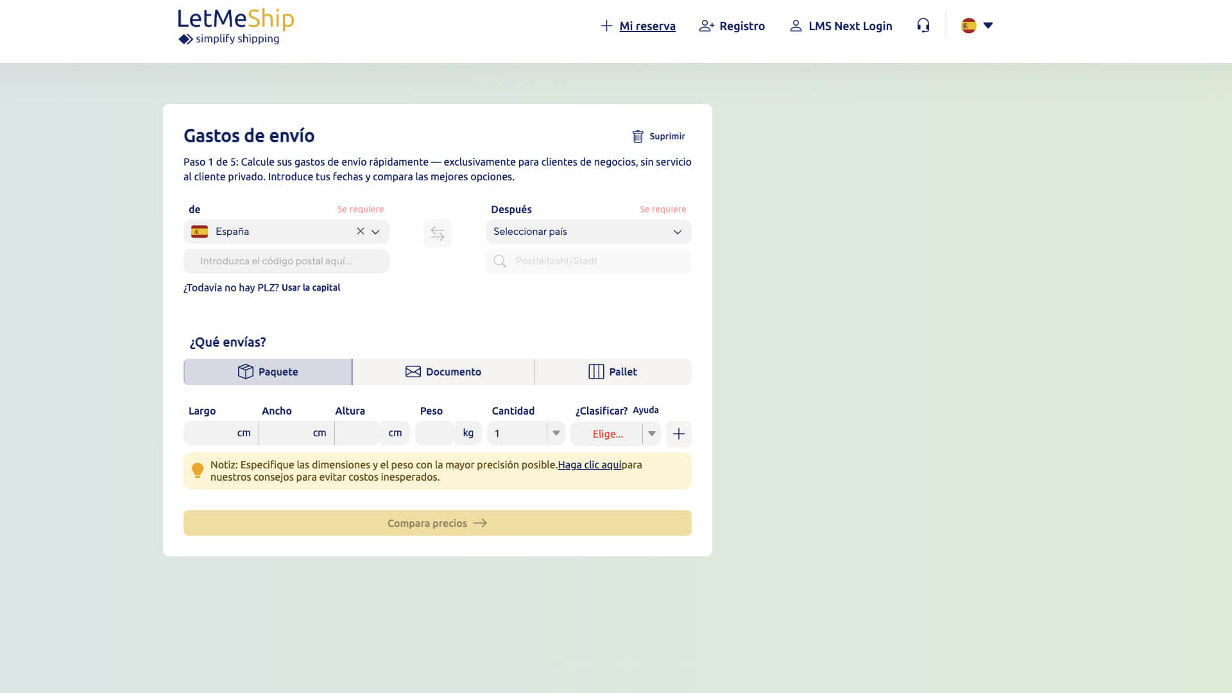Expand the language selector arrow

coord(988,26)
